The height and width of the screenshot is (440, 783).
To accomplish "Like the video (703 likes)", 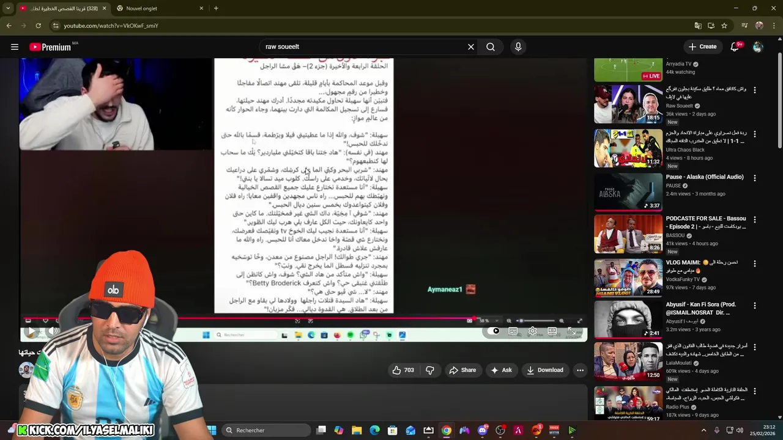I will 404,370.
